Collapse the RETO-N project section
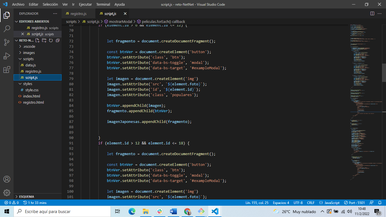The image size is (386, 217). point(24,40)
